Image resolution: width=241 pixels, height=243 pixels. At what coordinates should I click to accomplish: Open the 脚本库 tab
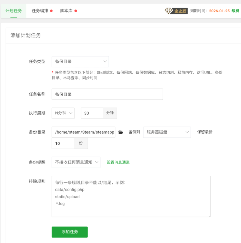coord(66,11)
